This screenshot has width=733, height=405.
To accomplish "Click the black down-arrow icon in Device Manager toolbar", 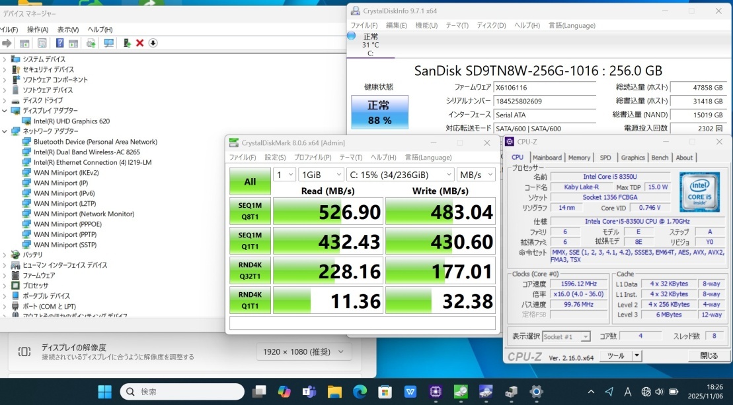I will click(153, 43).
